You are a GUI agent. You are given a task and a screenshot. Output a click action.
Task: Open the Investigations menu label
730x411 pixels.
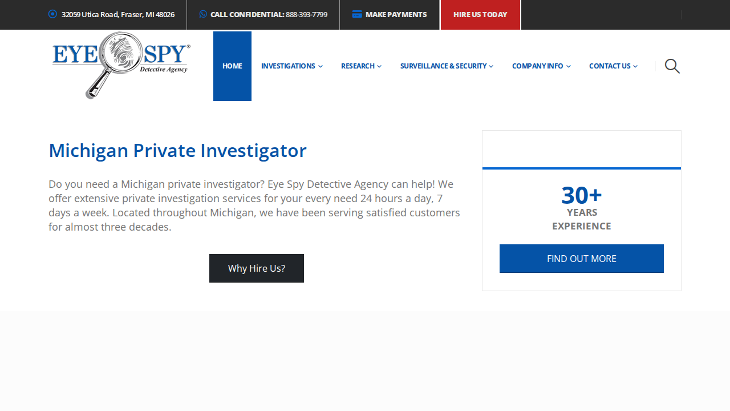coord(288,66)
